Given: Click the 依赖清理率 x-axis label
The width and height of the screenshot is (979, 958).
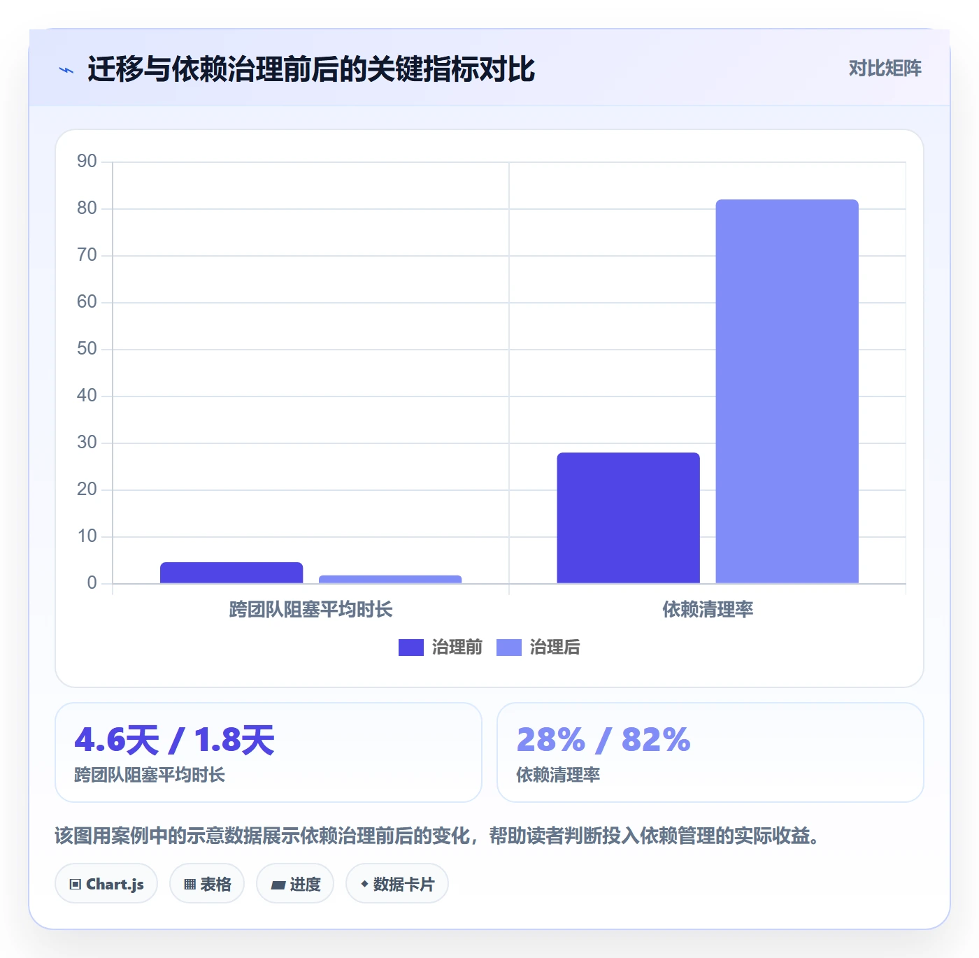Looking at the screenshot, I should click(708, 610).
